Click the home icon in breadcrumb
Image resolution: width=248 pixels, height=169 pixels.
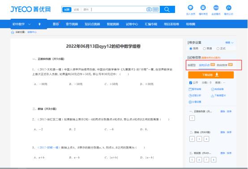(x=13, y=32)
